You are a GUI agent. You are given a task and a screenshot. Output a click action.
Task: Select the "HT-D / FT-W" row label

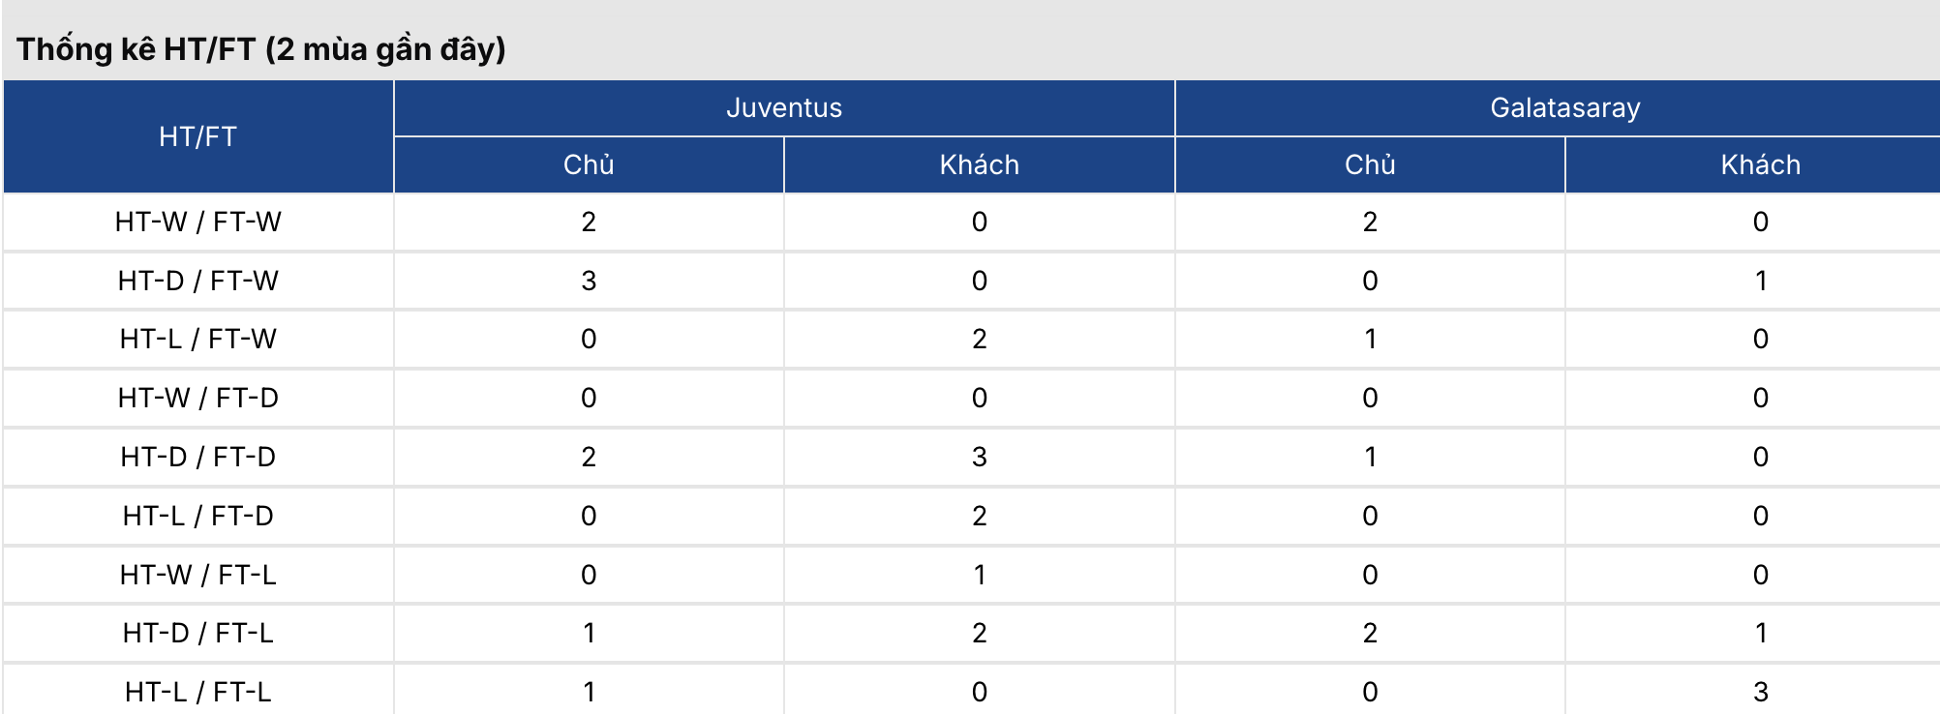click(197, 281)
